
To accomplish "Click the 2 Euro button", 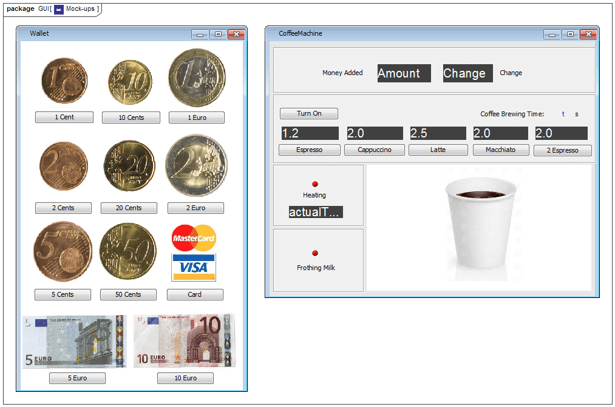I will pyautogui.click(x=195, y=208).
